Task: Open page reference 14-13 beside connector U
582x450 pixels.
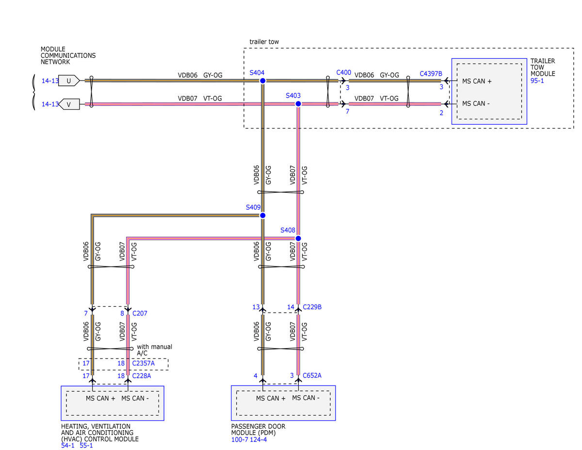Action: click(50, 81)
